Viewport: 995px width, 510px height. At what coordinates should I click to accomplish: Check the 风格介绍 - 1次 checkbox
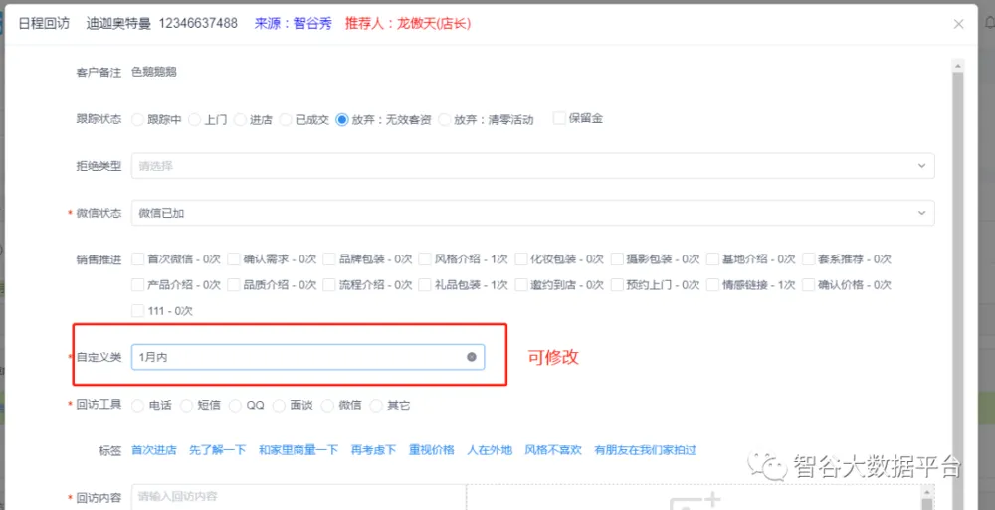click(x=425, y=258)
